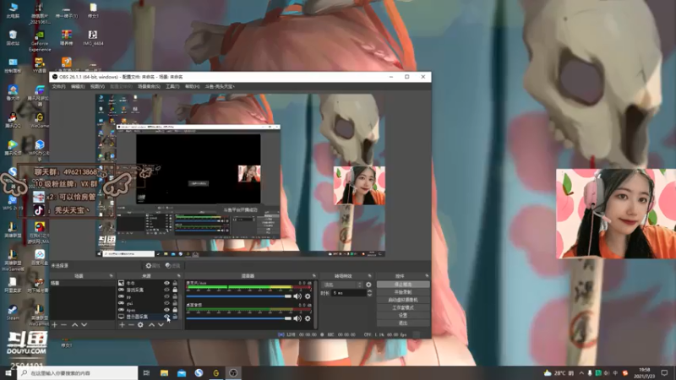Open the 文件(F) menu
The height and width of the screenshot is (380, 676).
point(58,87)
